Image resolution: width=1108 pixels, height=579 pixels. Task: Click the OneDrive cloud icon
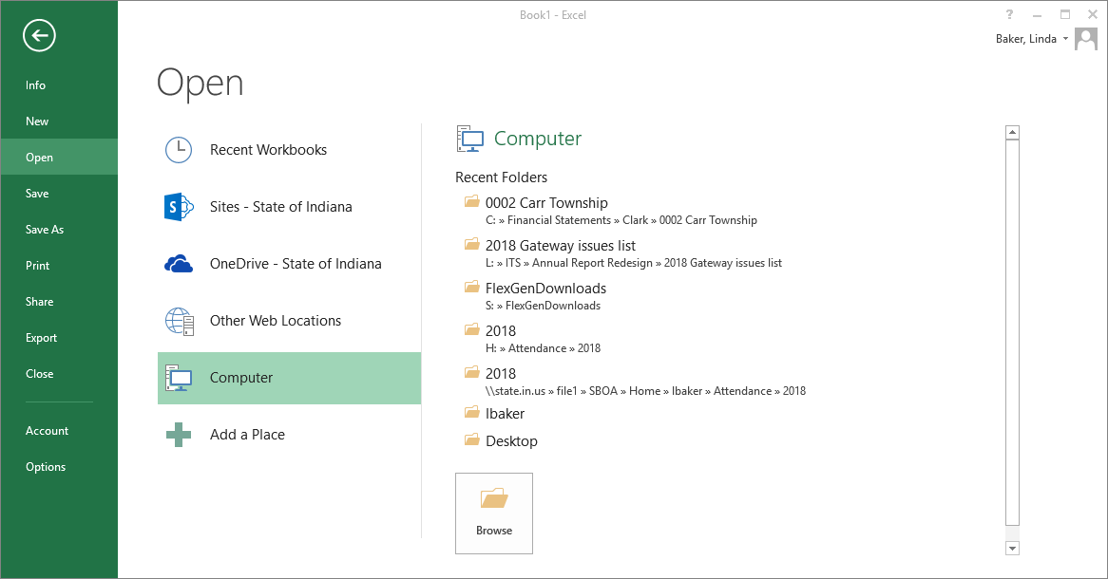pyautogui.click(x=178, y=264)
